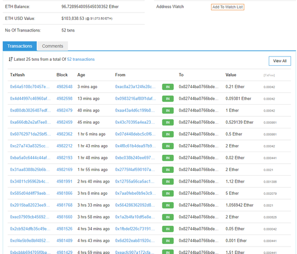Open sender address 0x4f8c61b4dea97b9
297x254 pixels.
pyautogui.click(x=136, y=146)
